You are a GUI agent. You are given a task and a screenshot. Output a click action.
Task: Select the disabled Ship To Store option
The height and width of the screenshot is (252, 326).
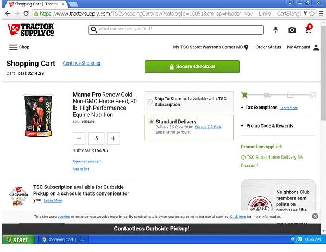pos(150,102)
